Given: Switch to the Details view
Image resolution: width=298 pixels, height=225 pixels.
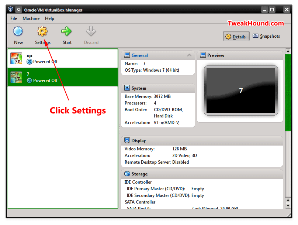Looking at the screenshot, I should click(236, 36).
